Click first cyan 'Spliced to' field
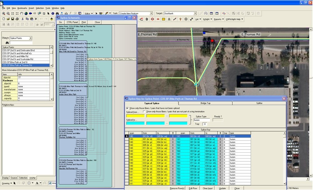The height and width of the screenshot is (190, 313). coord(135,123)
